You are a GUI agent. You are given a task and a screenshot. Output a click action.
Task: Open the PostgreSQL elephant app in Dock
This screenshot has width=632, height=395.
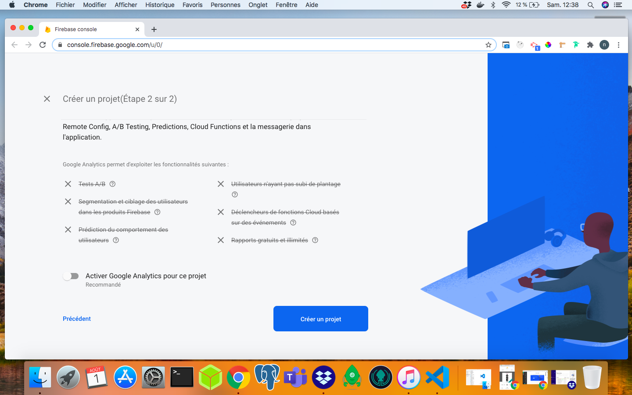click(x=267, y=377)
